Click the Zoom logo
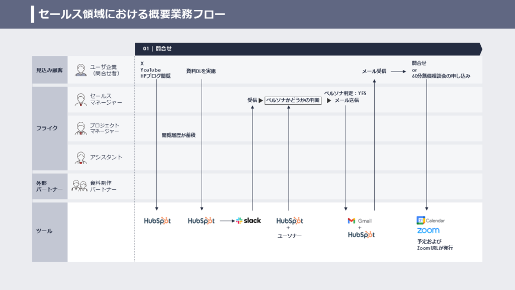The width and height of the screenshot is (515, 290). click(427, 231)
